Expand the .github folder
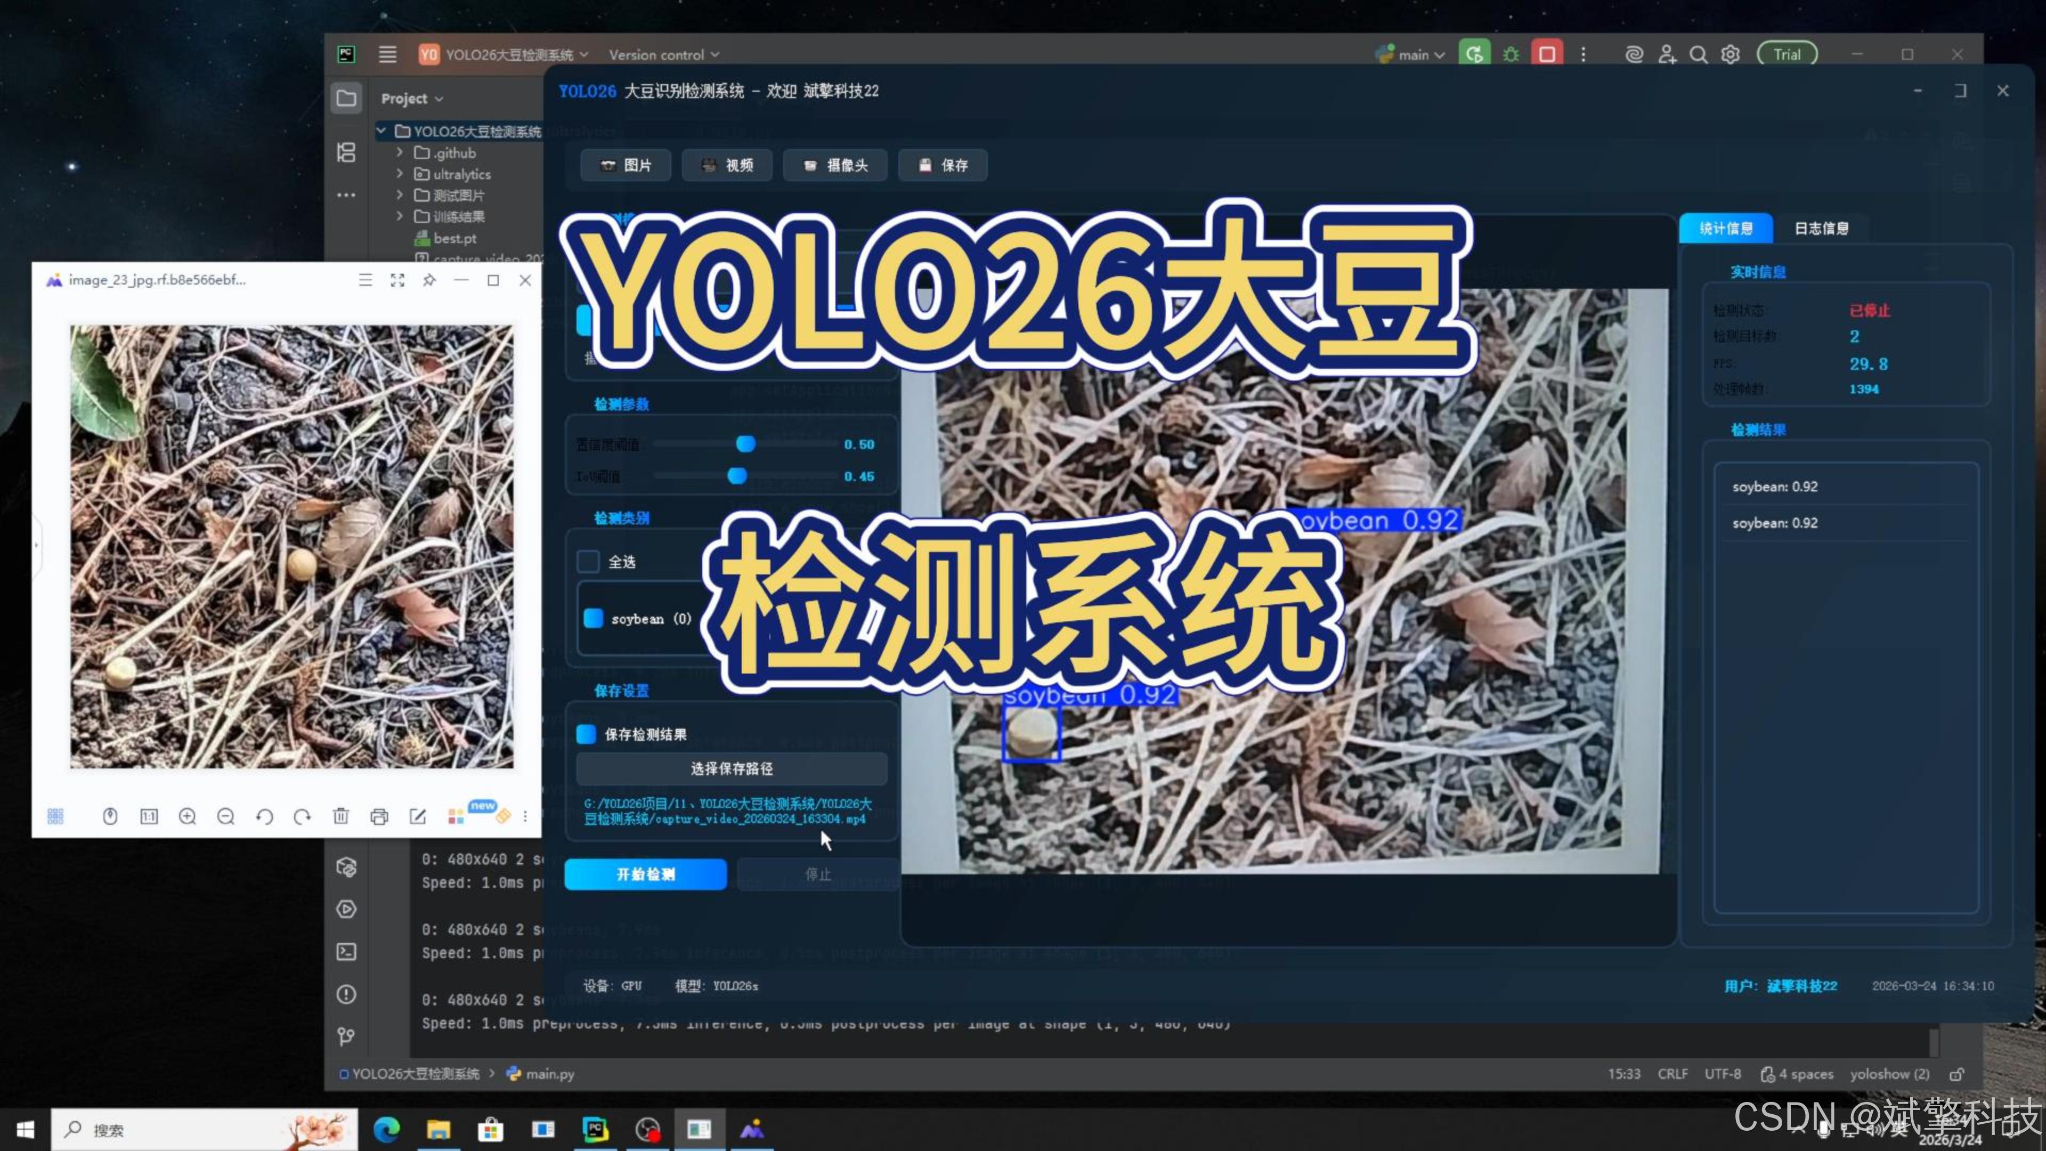Viewport: 2046px width, 1151px height. [400, 152]
